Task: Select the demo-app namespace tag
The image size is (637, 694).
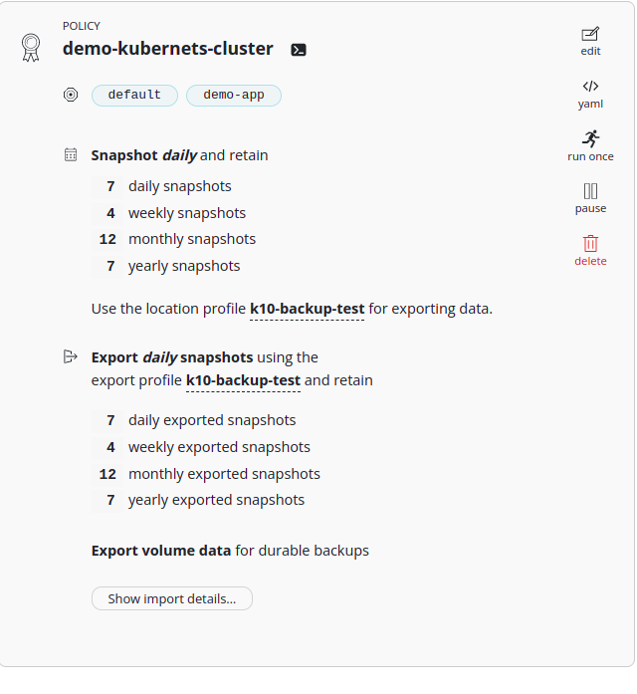Action: [233, 96]
